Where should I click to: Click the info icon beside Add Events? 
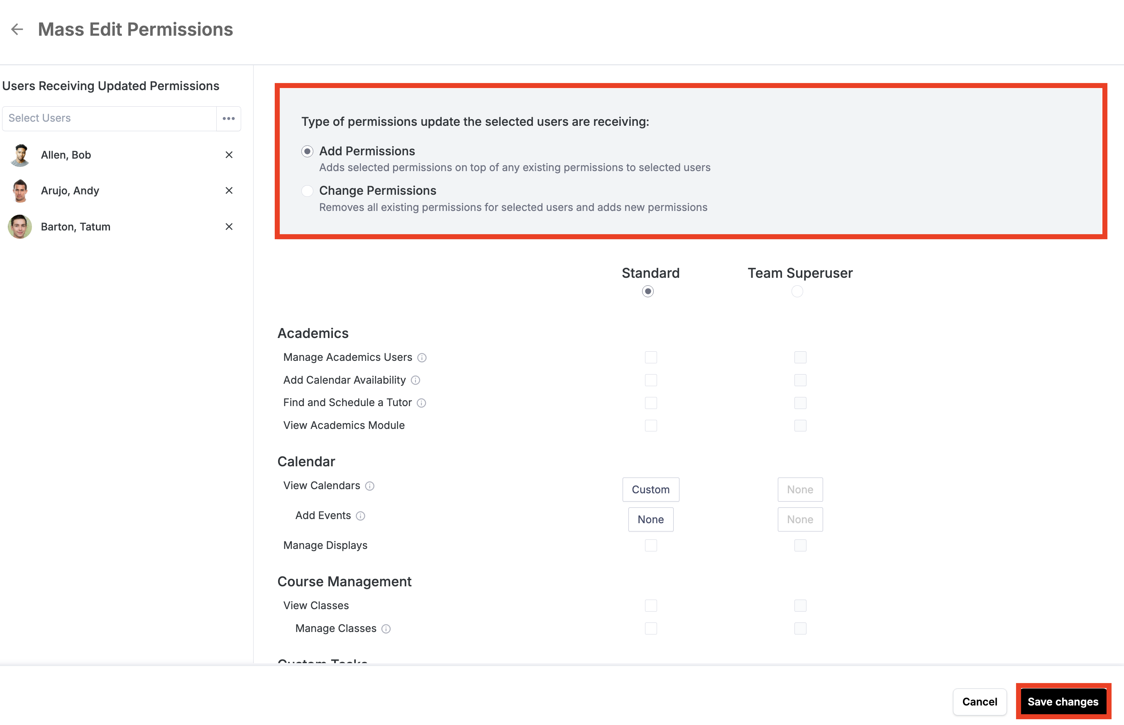360,516
